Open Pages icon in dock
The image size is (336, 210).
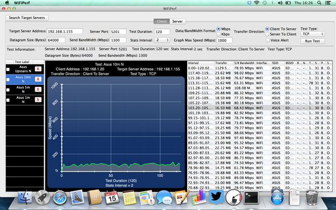[x=181, y=197]
